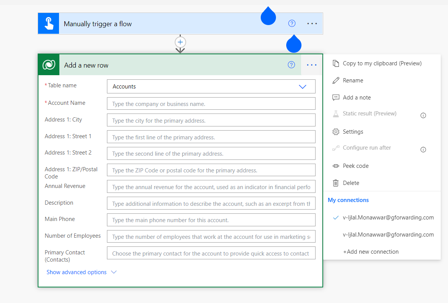Click the gear icon next to Settings
This screenshot has height=303, width=448.
(x=335, y=131)
